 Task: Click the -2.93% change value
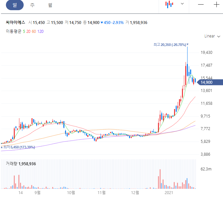point(117,22)
